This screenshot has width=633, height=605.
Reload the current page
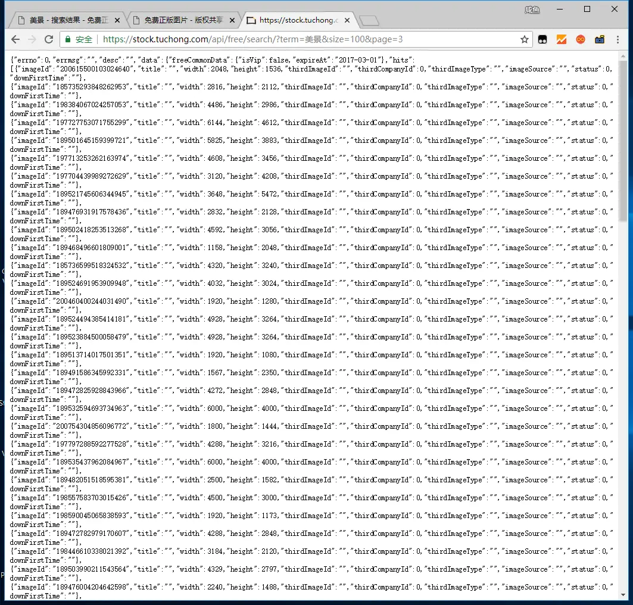point(49,39)
